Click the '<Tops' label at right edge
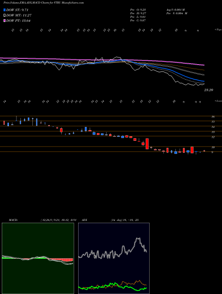The height and width of the screenshot is (294, 222). 218,30
